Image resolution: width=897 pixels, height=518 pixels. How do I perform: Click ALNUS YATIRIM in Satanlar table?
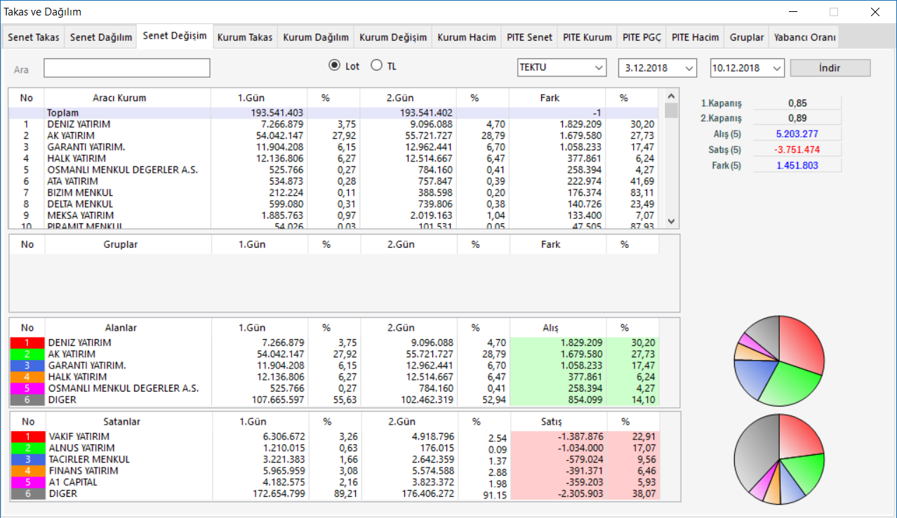click(81, 449)
